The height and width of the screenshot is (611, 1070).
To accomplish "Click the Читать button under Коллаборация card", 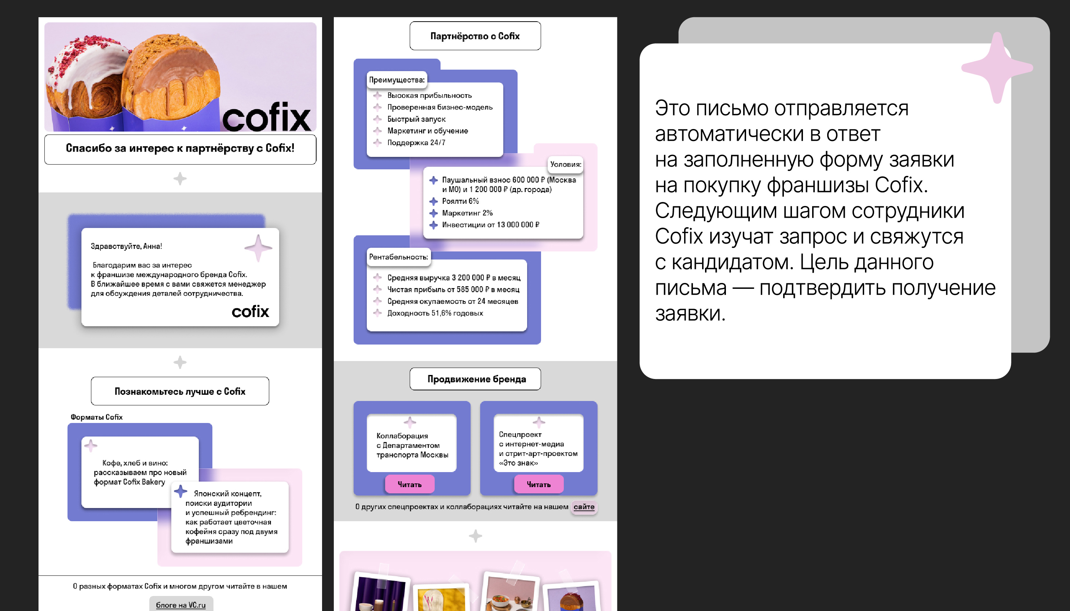I will (x=409, y=484).
